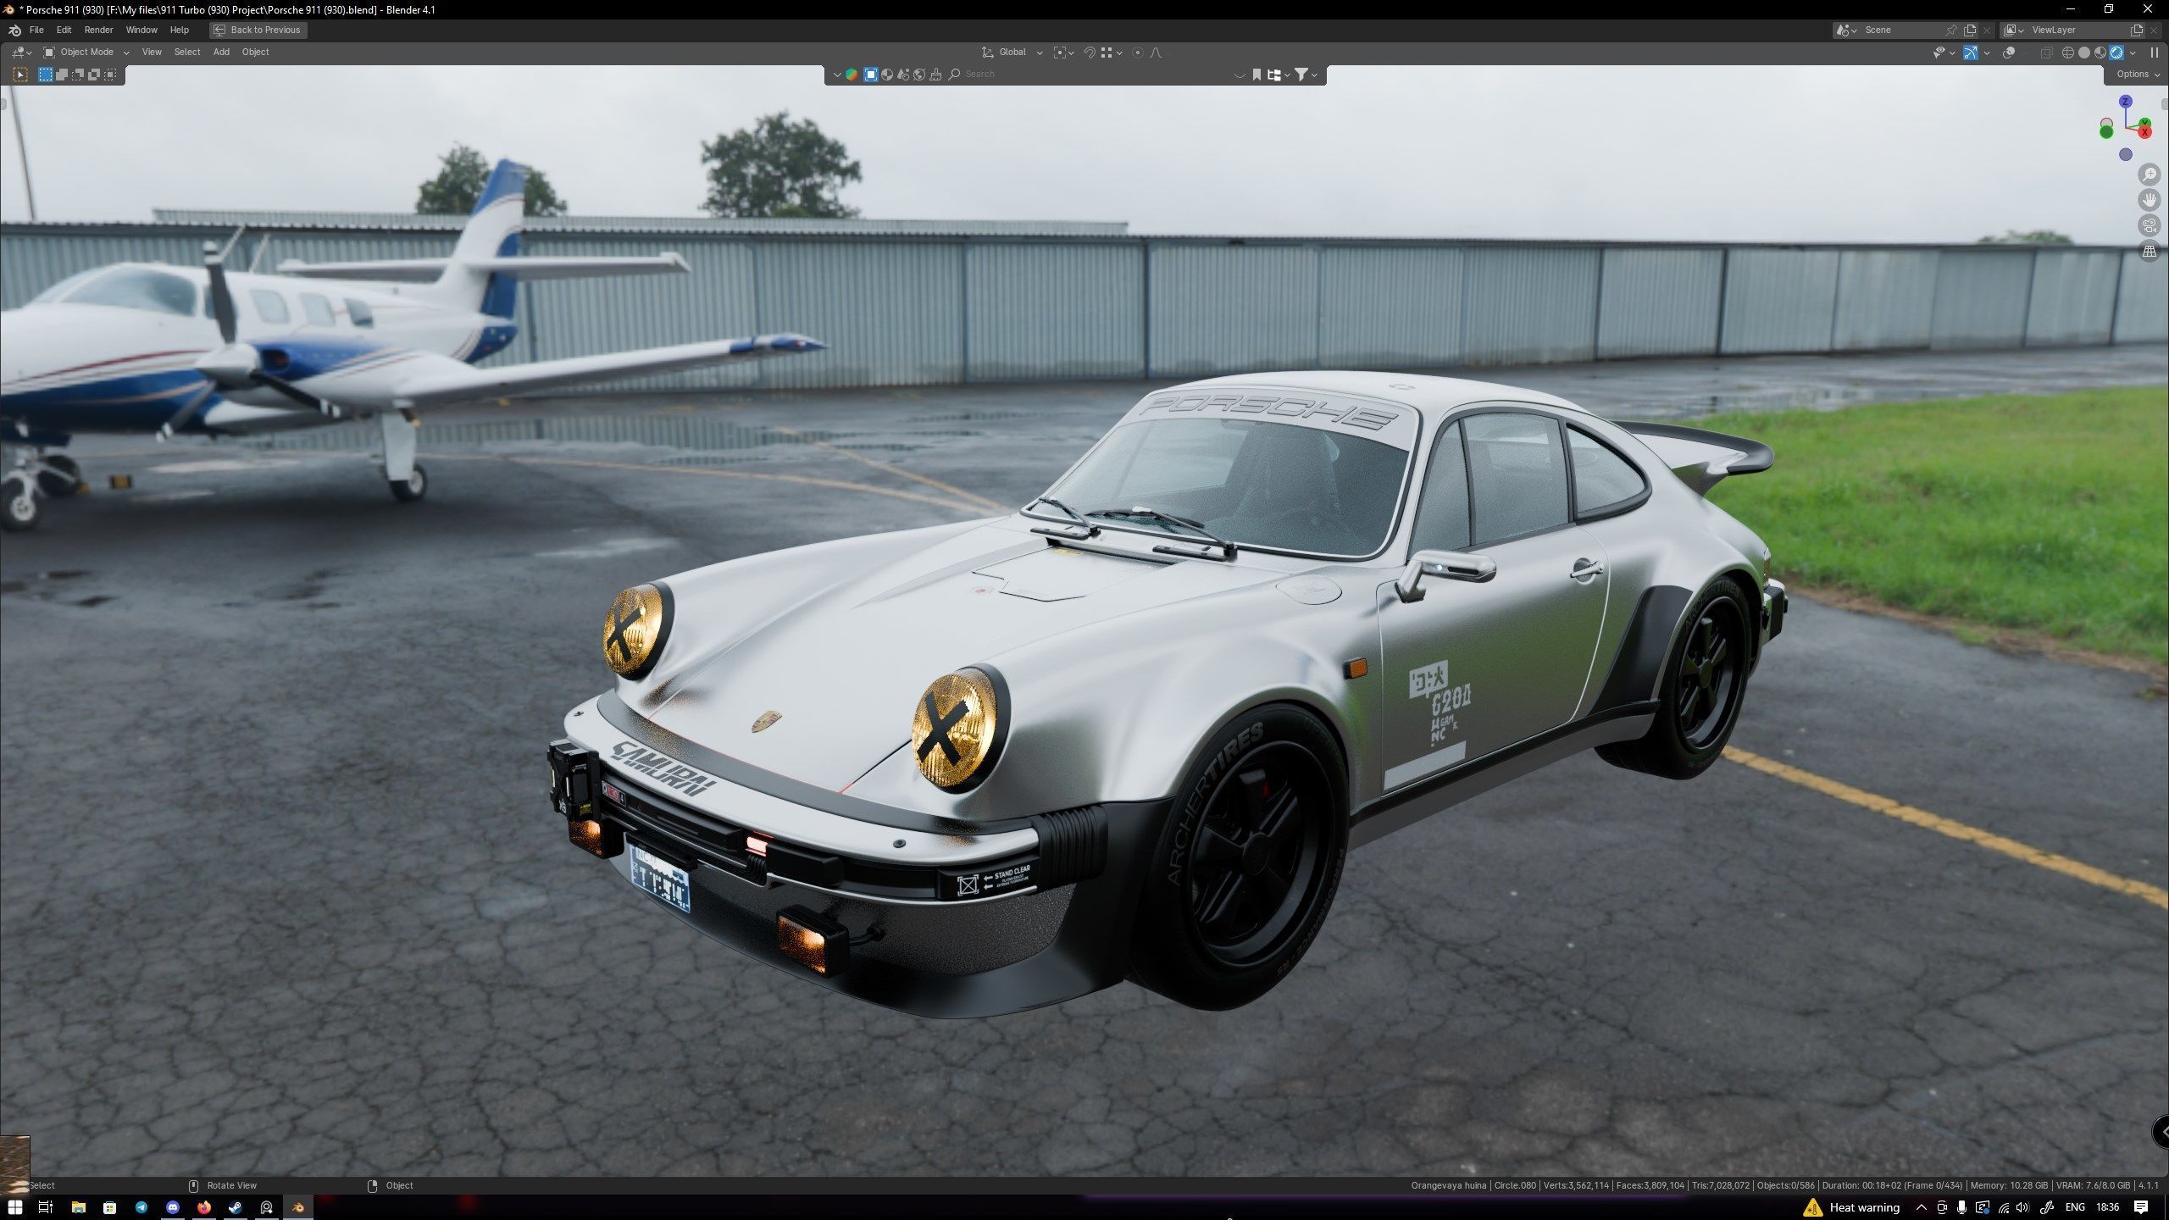The width and height of the screenshot is (2169, 1220).
Task: Open the Add menu in viewport header
Action: click(x=221, y=53)
